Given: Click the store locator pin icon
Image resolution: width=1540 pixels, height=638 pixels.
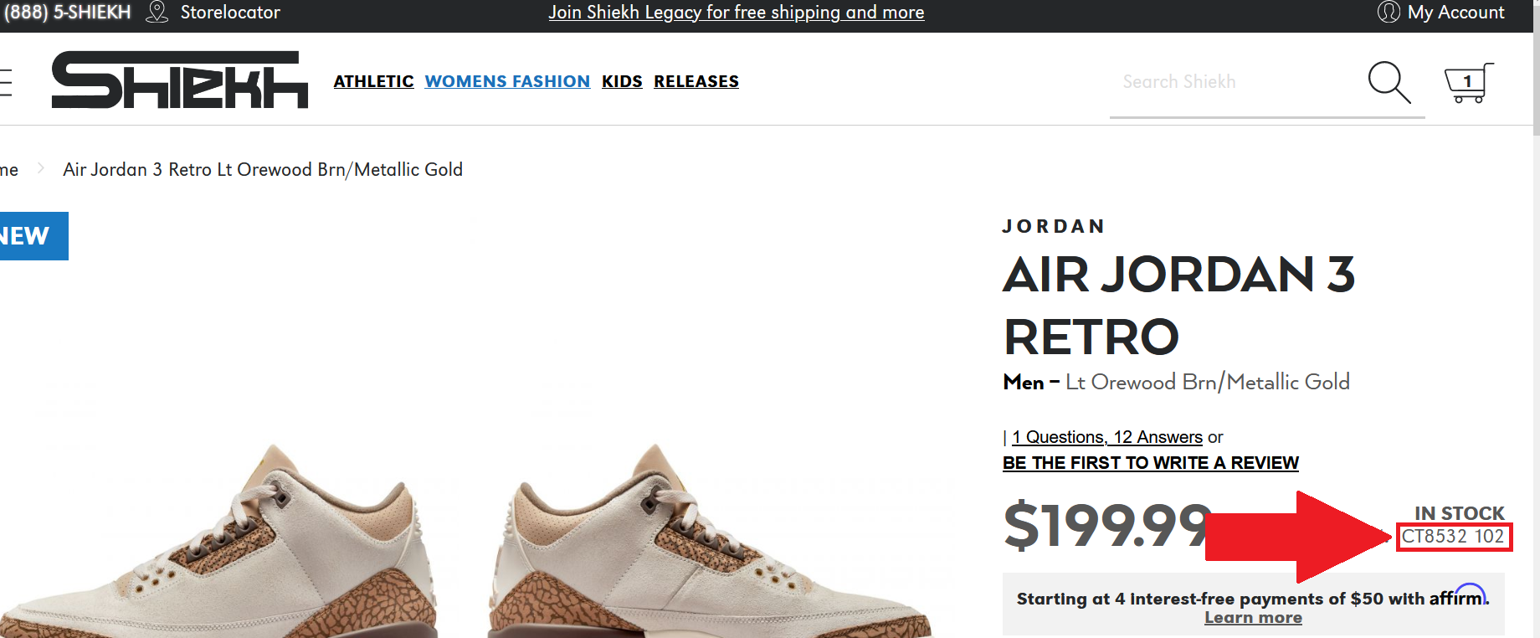Looking at the screenshot, I should (157, 12).
